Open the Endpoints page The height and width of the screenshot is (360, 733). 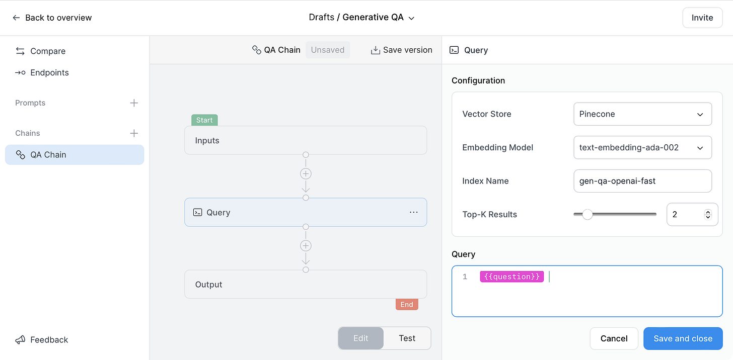click(42, 72)
